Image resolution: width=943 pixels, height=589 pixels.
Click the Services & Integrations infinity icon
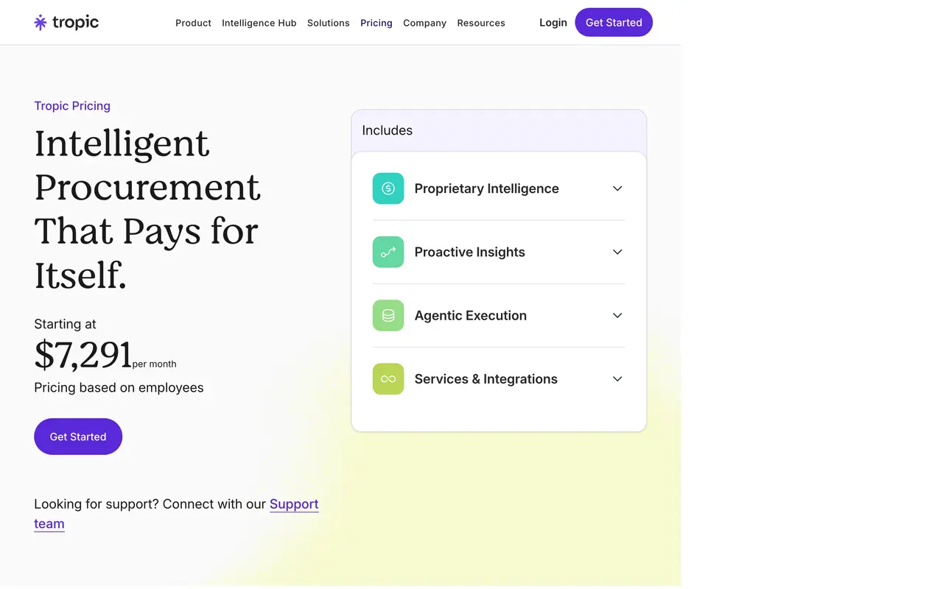point(388,378)
